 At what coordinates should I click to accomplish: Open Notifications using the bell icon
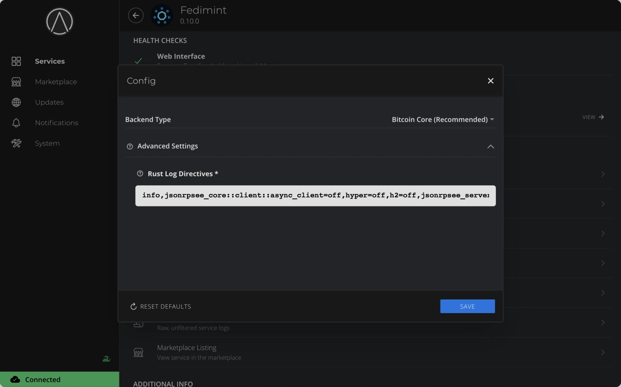[x=16, y=123]
